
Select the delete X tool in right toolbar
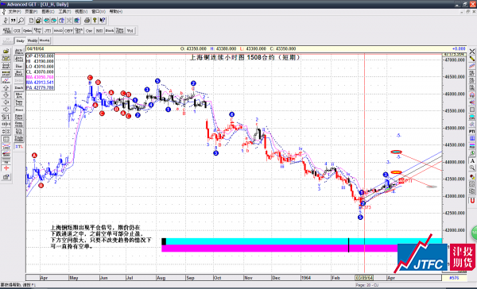(x=471, y=52)
